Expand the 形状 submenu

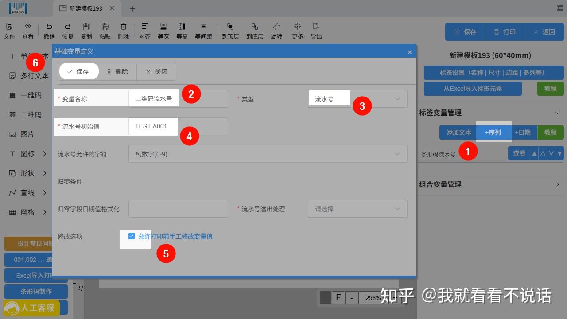coord(44,173)
